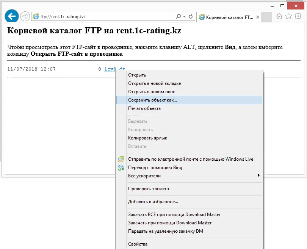This screenshot has height=249, width=307.
Task: Open Favorites star icon
Action: tap(288, 16)
